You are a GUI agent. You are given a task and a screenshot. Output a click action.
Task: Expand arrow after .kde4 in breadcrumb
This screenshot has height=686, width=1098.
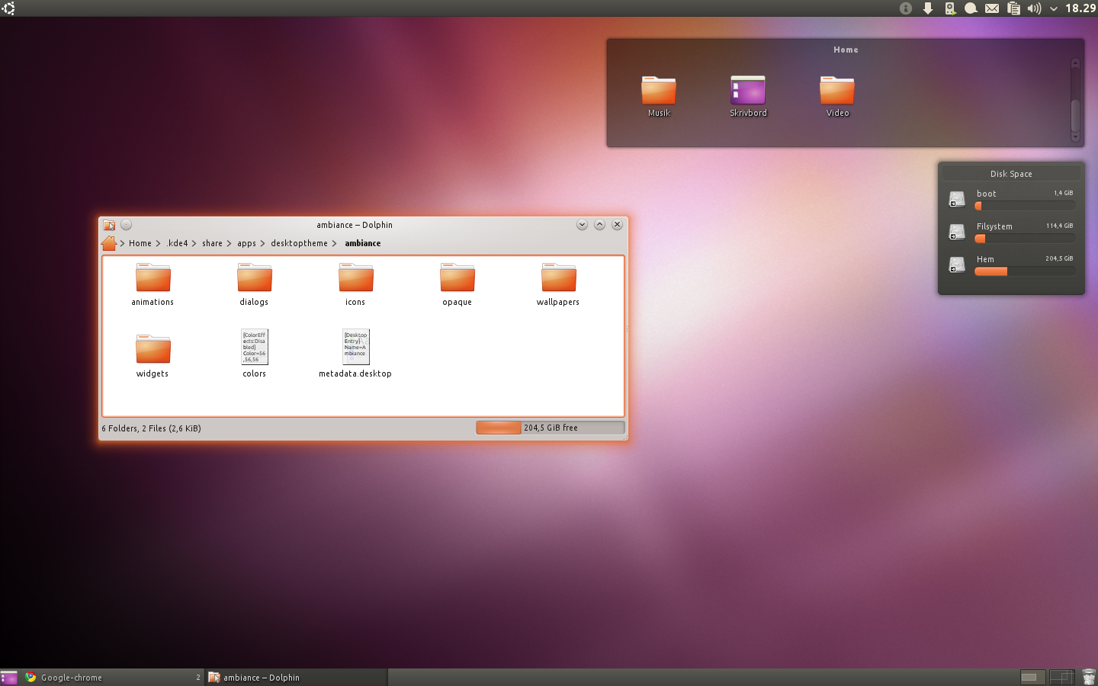click(x=194, y=244)
